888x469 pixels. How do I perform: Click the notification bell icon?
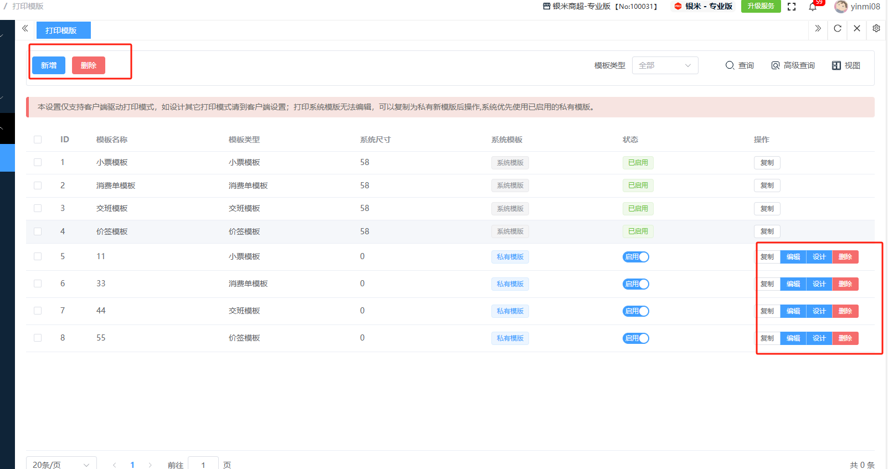(x=813, y=7)
